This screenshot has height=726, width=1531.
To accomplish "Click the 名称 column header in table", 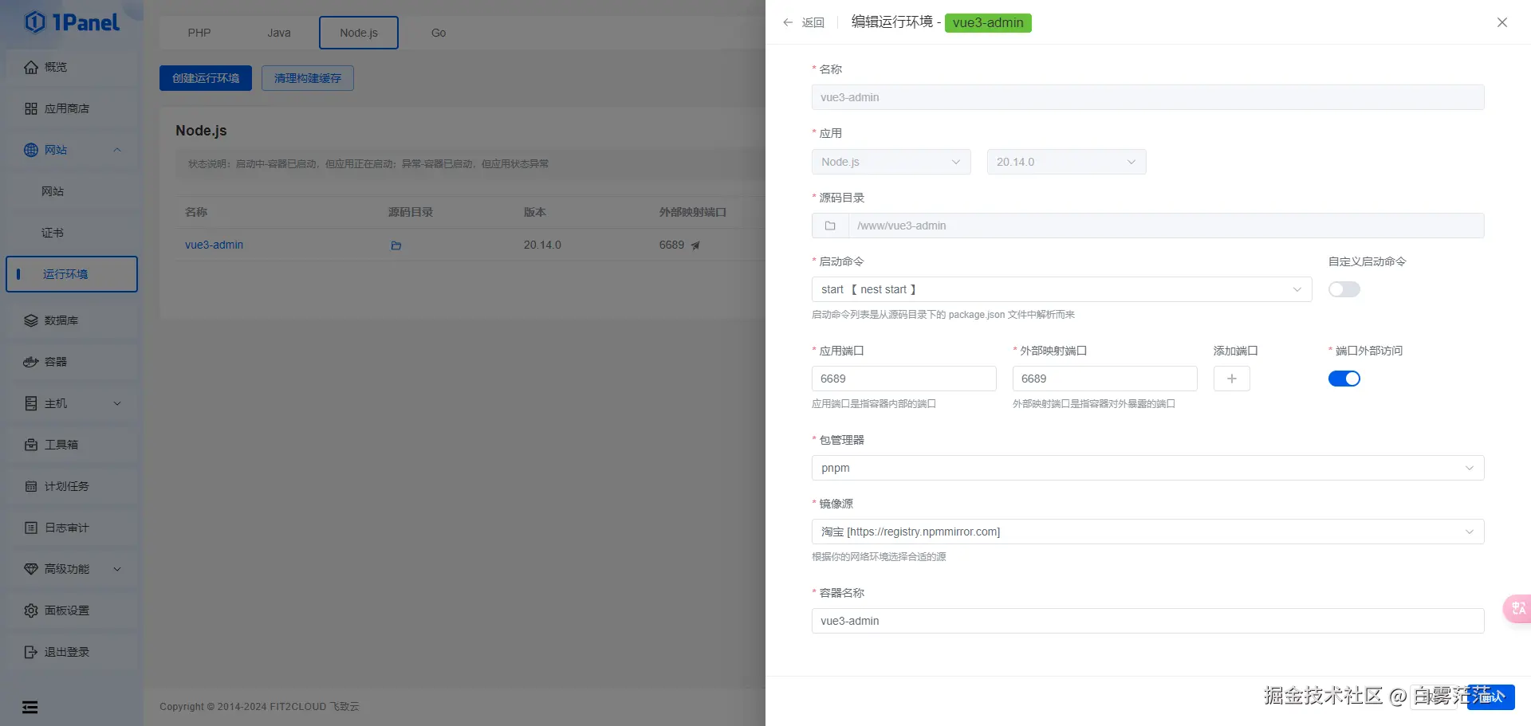I will 196,212.
